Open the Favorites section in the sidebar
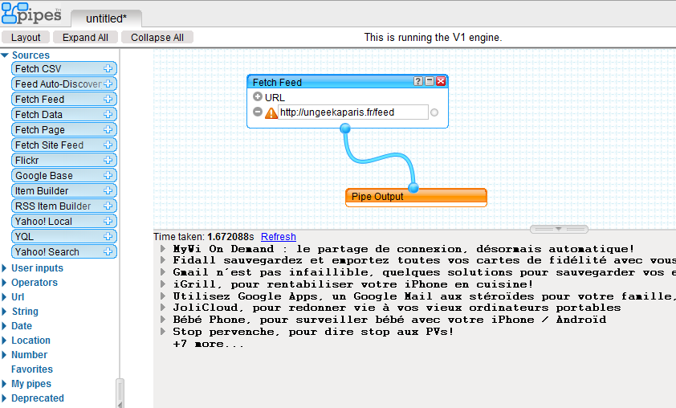This screenshot has width=676, height=408. pyautogui.click(x=32, y=369)
